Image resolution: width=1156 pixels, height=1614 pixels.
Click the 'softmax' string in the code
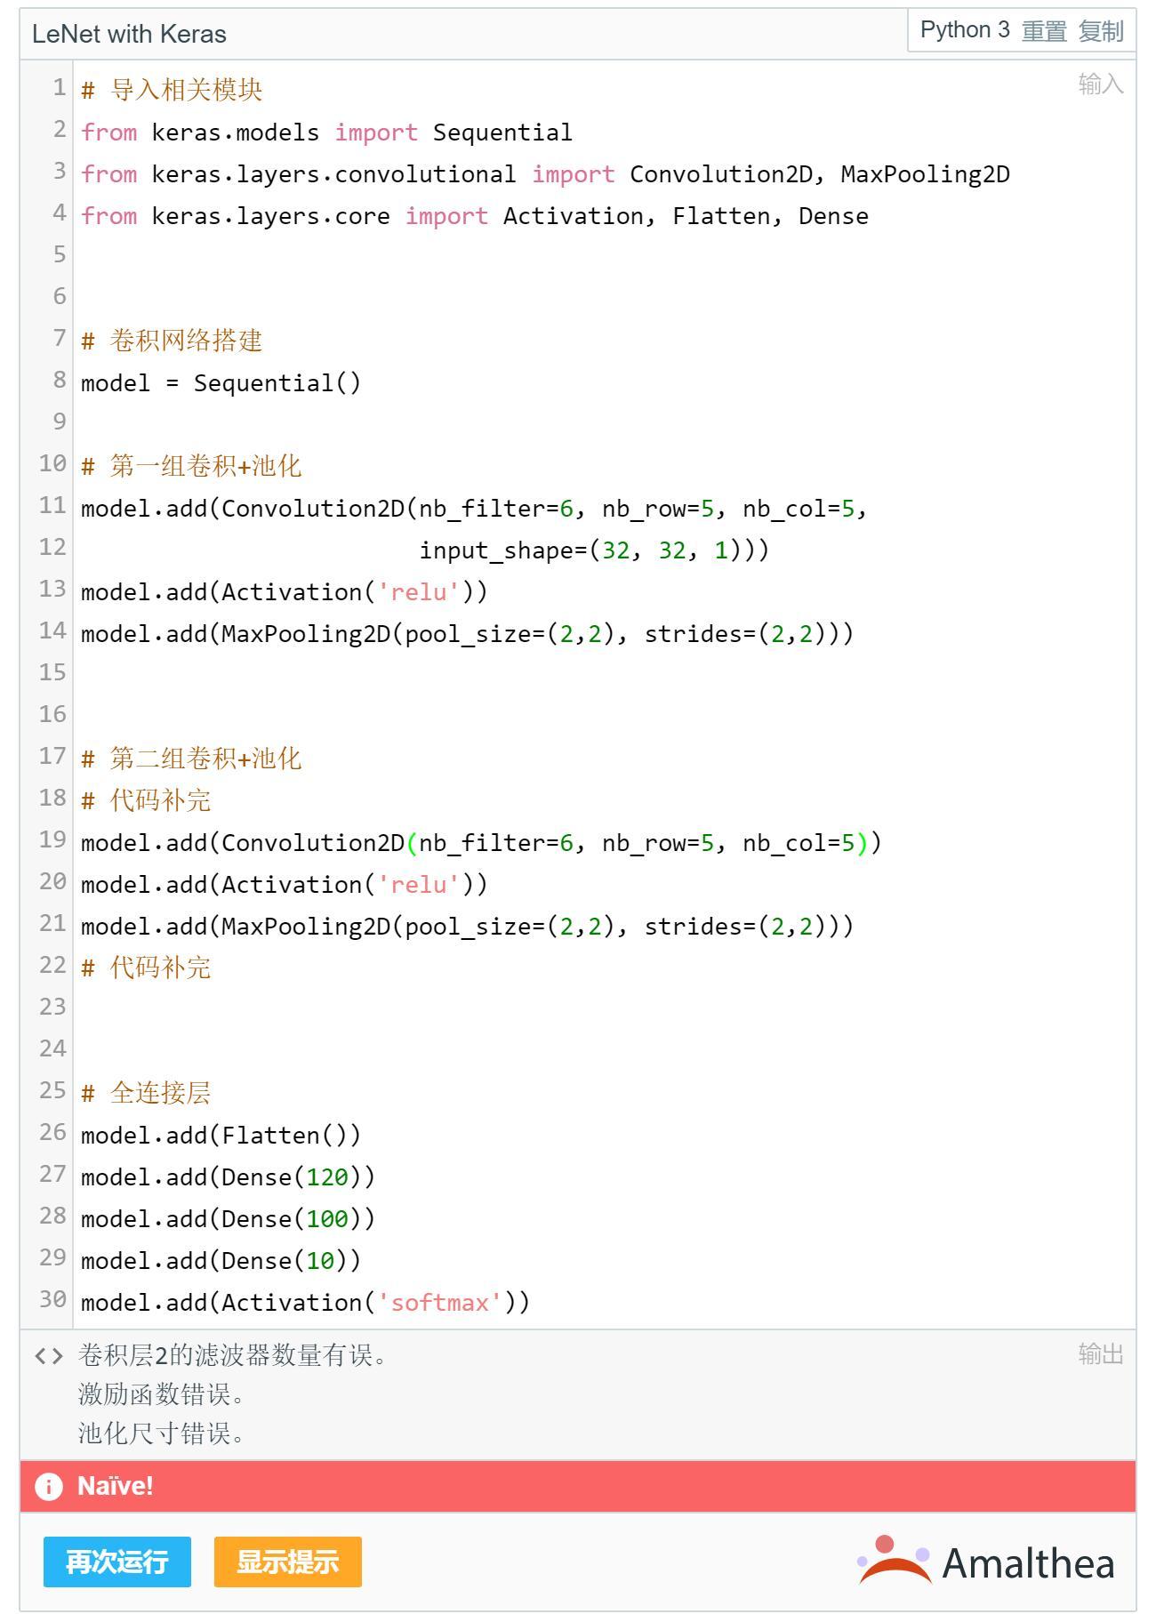pos(439,1303)
